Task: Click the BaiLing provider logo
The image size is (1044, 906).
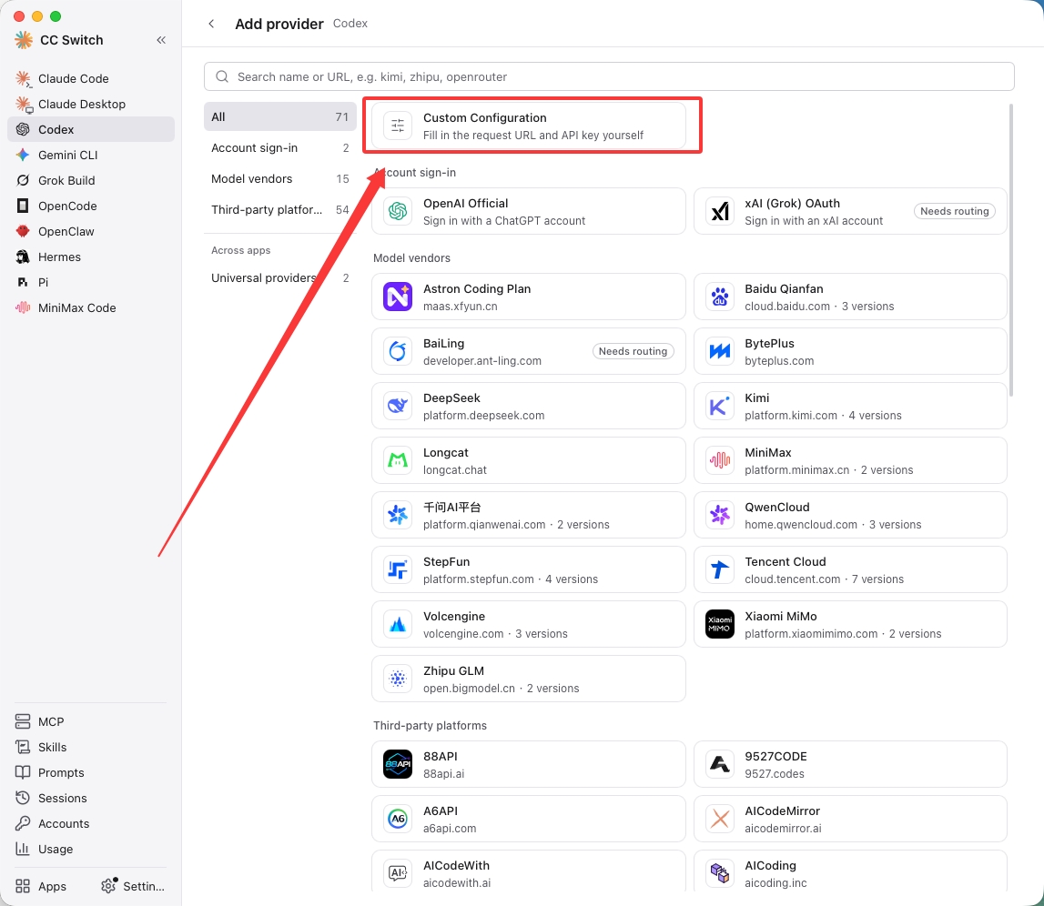Action: [x=398, y=351]
